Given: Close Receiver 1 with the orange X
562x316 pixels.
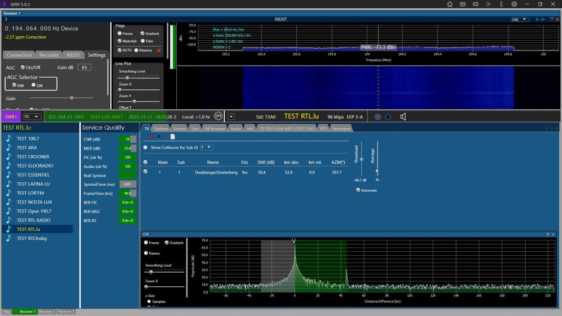Looking at the screenshot, I should point(557,19).
